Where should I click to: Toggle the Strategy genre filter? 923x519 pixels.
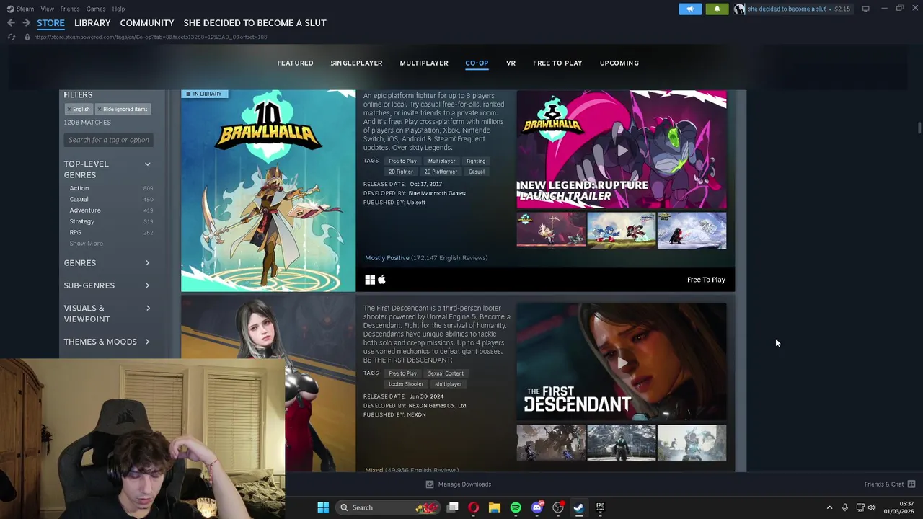81,221
